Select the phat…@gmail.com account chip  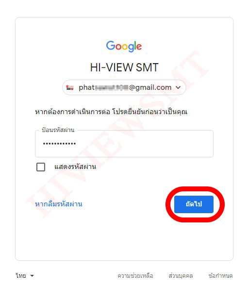(x=124, y=87)
